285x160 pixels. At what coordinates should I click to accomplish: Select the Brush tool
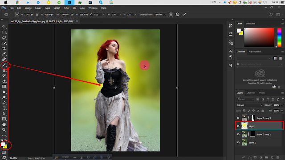click(4, 65)
